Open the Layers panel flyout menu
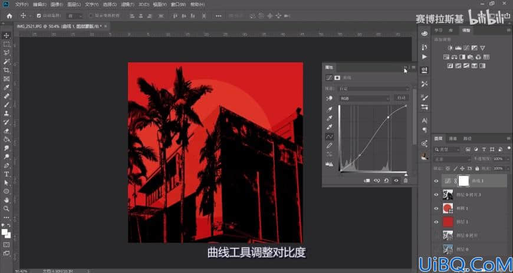The image size is (513, 273). click(508, 138)
